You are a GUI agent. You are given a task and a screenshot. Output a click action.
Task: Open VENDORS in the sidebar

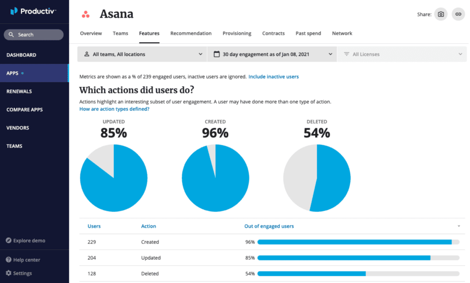point(18,128)
